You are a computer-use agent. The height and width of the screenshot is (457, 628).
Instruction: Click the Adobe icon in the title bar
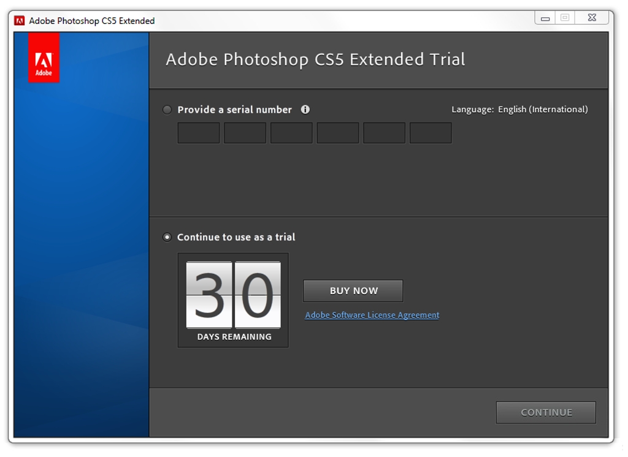pos(20,20)
